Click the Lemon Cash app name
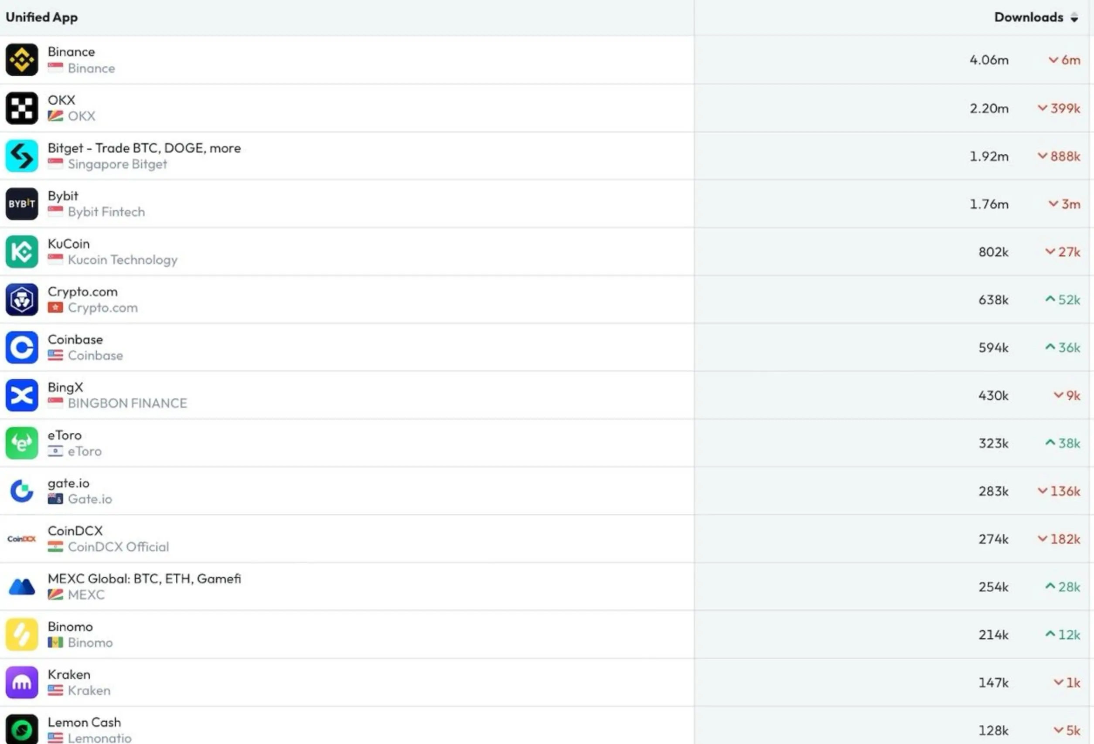 point(84,722)
